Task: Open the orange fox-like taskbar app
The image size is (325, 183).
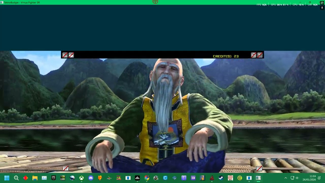Action: (100, 178)
